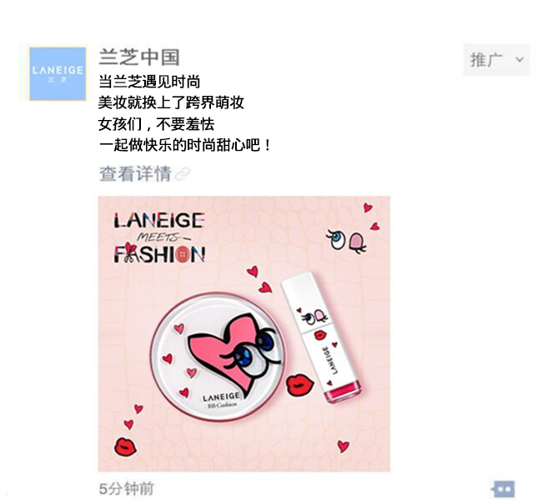The width and height of the screenshot is (537, 500).
Task: Click the BB Cushion compact in the ad image
Action: pyautogui.click(x=217, y=357)
